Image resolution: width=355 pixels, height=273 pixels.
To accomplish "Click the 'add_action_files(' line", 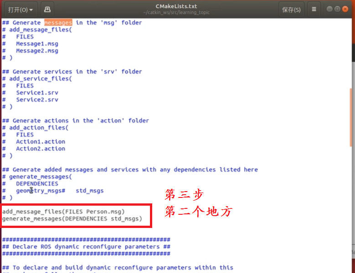I will coord(36,128).
